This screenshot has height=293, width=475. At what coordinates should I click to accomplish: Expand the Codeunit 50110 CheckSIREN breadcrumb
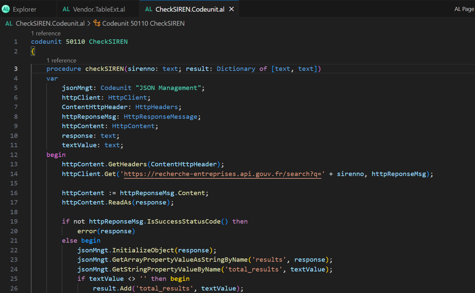pyautogui.click(x=143, y=24)
